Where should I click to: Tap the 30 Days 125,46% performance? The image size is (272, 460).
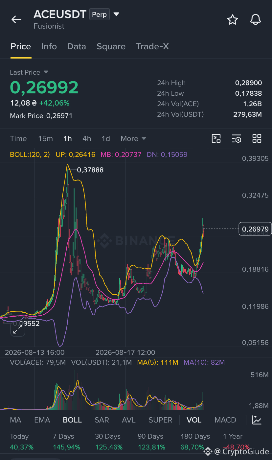109,442
